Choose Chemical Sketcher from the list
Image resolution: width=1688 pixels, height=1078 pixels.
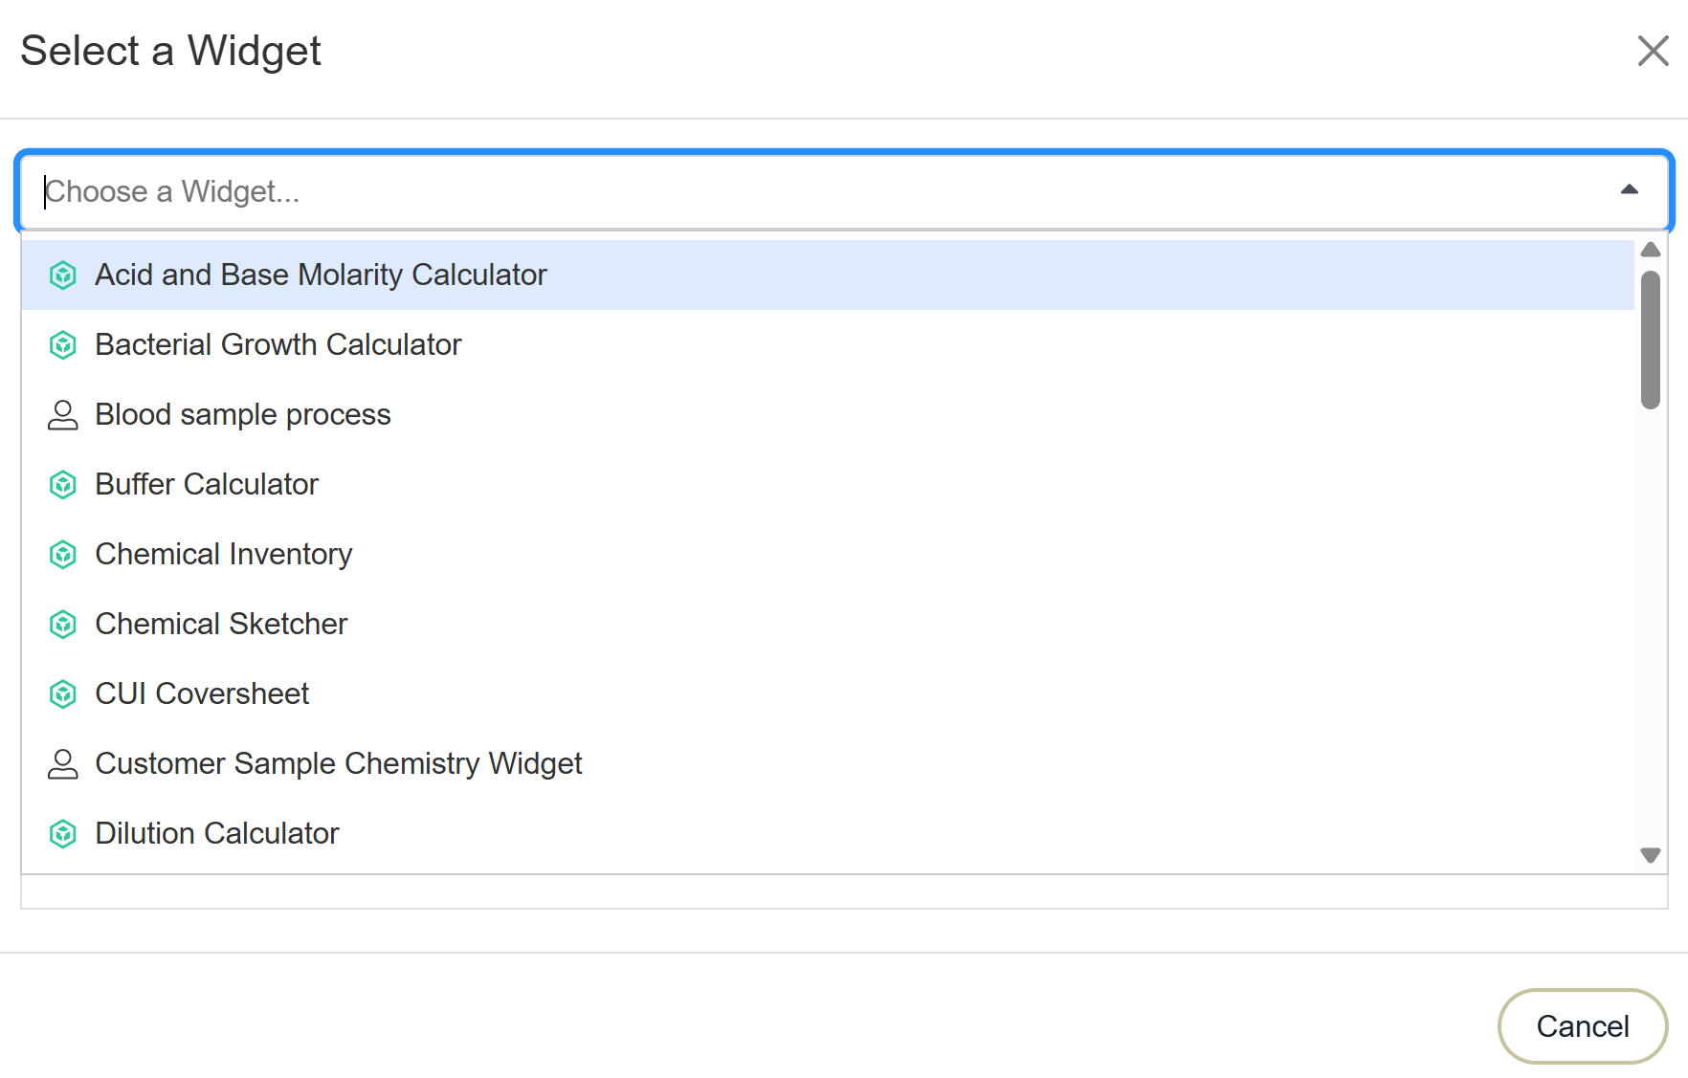(x=221, y=625)
